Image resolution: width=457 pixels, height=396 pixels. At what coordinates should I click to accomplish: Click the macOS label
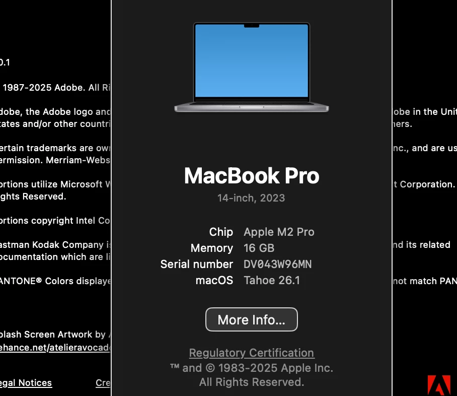tap(214, 280)
